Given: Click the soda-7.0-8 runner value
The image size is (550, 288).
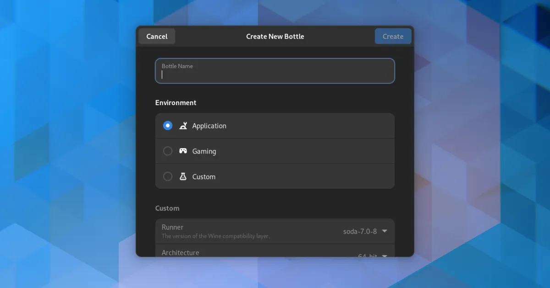Looking at the screenshot, I should coord(360,231).
